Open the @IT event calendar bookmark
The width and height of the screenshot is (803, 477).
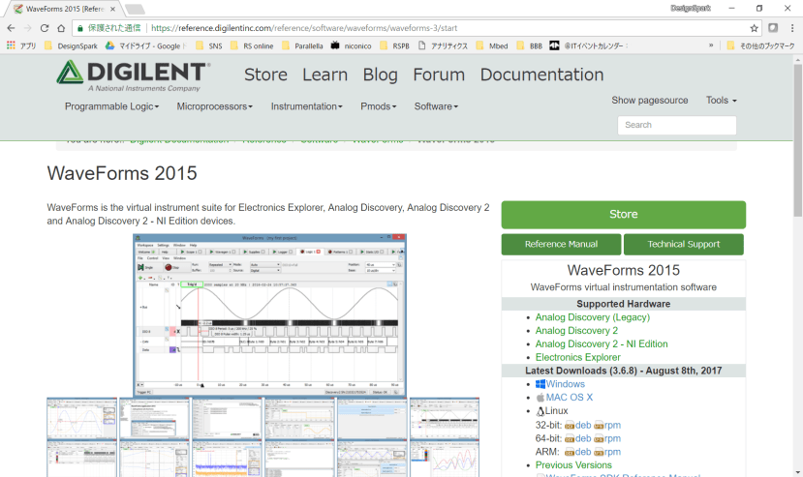coord(589,45)
